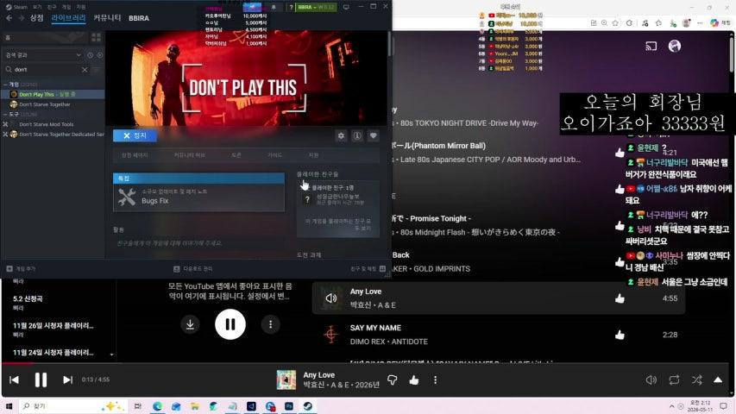Open Steam notifications bell icon
This screenshot has width=736, height=414.
tap(274, 7)
